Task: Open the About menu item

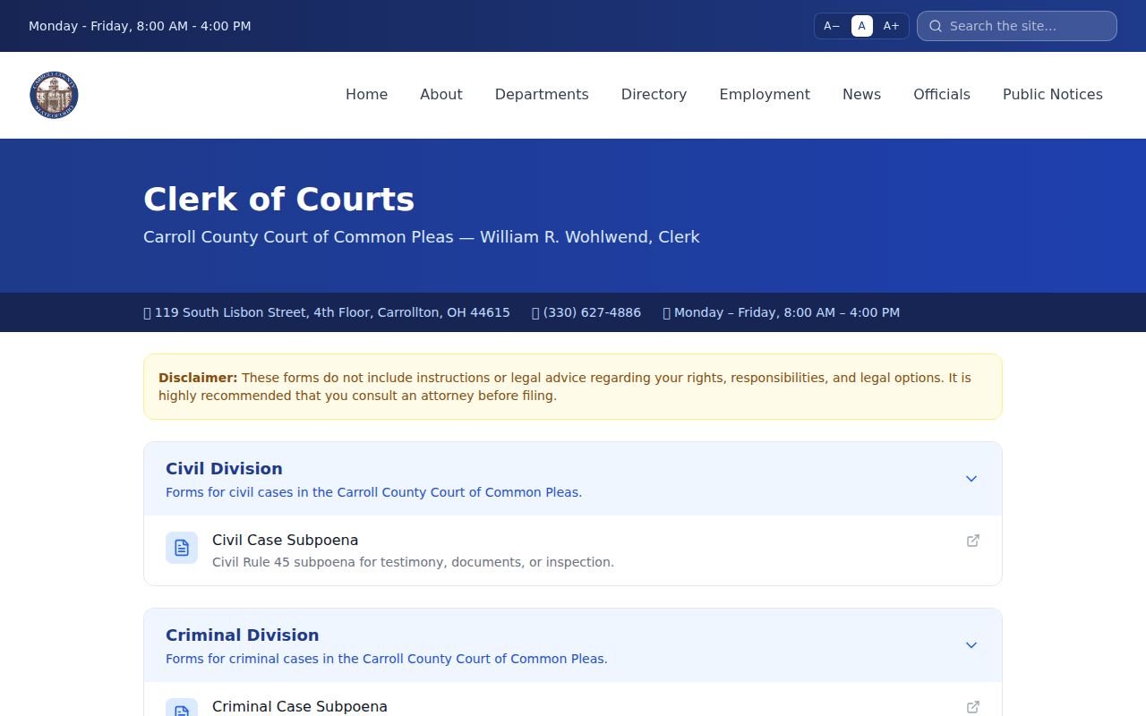Action: (x=441, y=95)
